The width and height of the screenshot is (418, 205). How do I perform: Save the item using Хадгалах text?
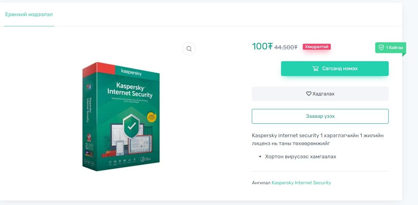[x=324, y=94]
